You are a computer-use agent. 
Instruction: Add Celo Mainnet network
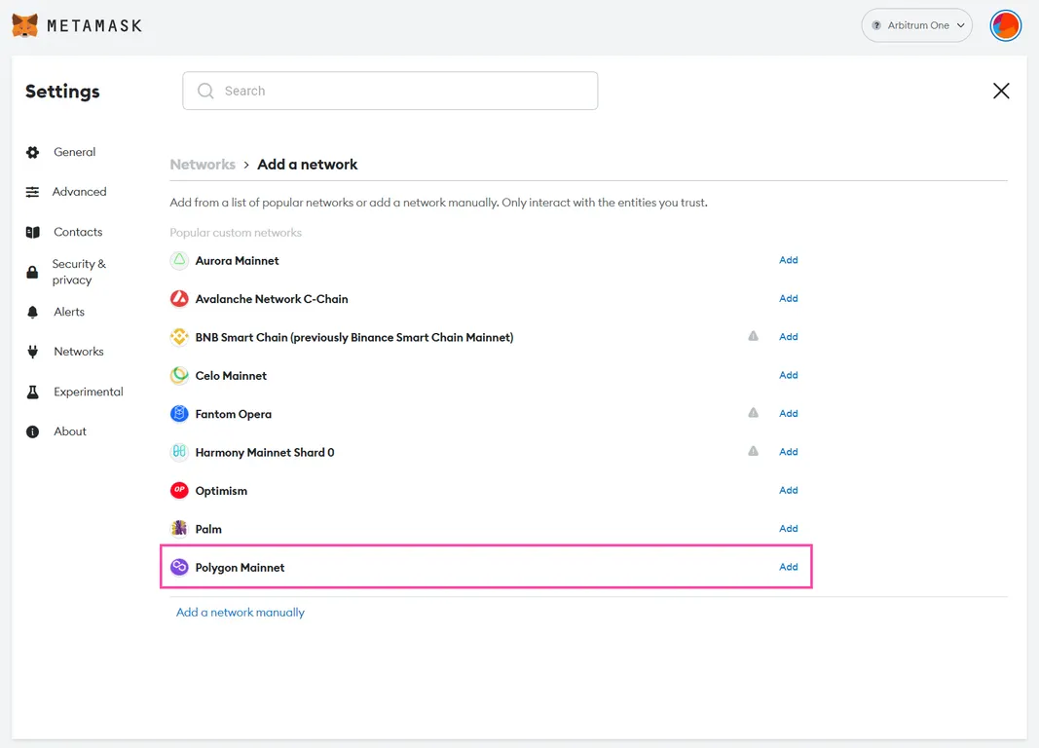788,375
